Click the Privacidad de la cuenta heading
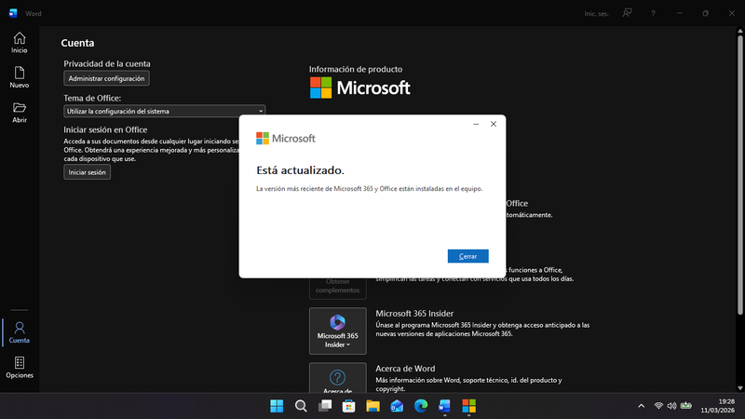Image resolution: width=745 pixels, height=419 pixels. coord(107,63)
